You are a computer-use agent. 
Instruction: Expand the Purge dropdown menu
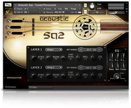pos(76,9)
